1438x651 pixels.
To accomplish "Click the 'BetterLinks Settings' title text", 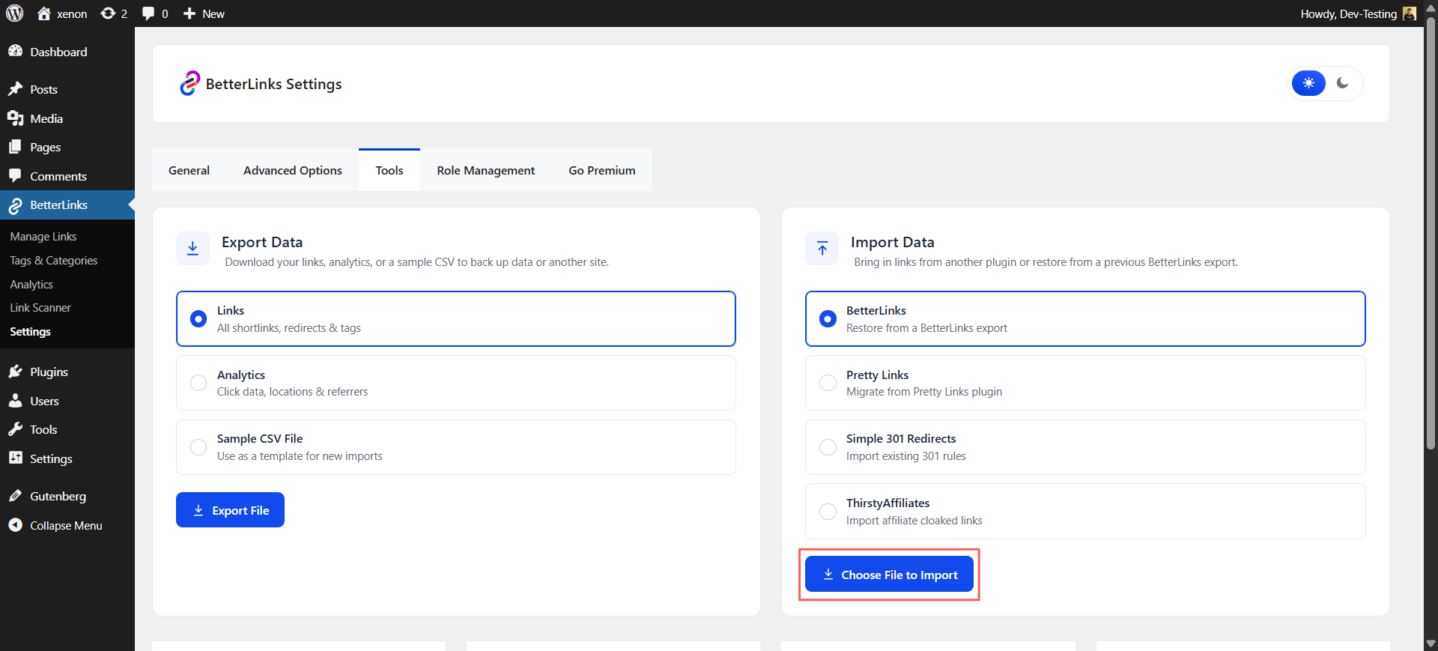I will pos(273,84).
